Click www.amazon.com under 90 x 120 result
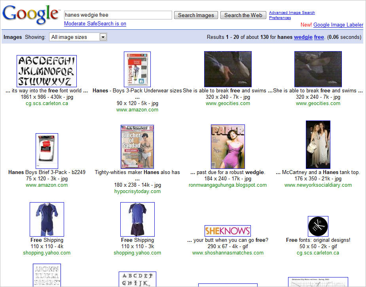Viewport: 366px width, 287px height. (137, 110)
